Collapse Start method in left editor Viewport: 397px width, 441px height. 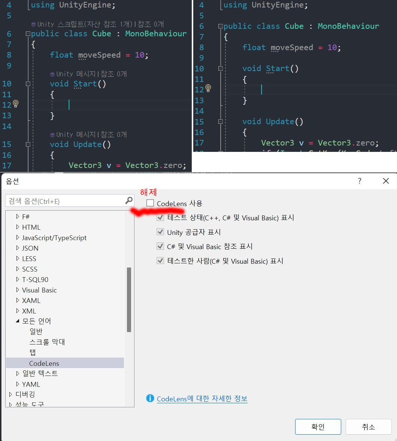[28, 83]
